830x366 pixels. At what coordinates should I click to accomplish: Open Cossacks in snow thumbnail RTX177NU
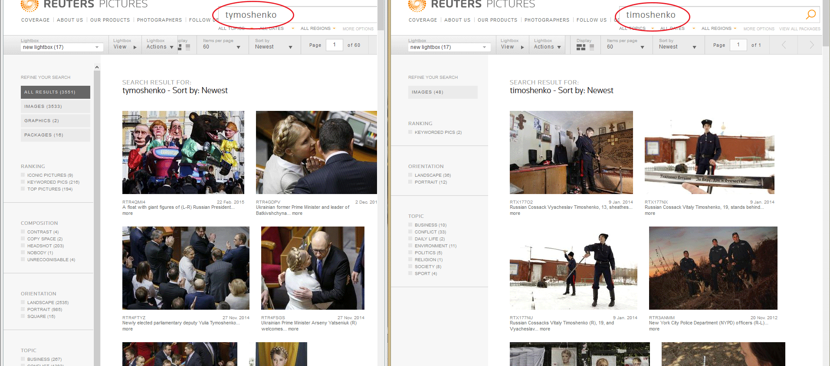click(574, 268)
